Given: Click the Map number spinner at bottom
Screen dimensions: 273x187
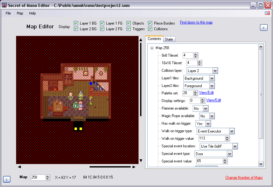Looking at the screenshot, I should coord(48,178).
